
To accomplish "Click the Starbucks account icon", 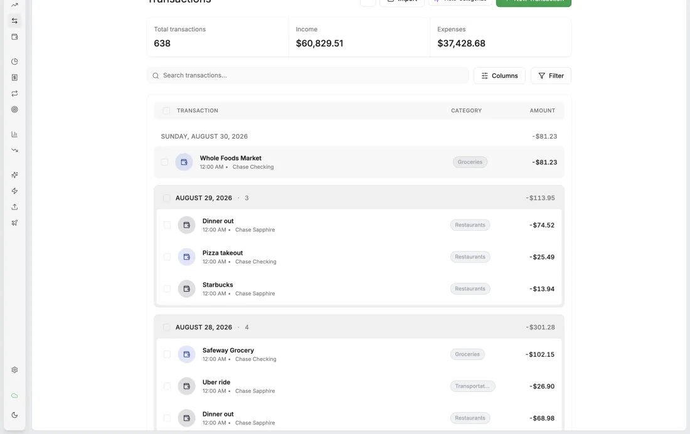I will 186,288.
